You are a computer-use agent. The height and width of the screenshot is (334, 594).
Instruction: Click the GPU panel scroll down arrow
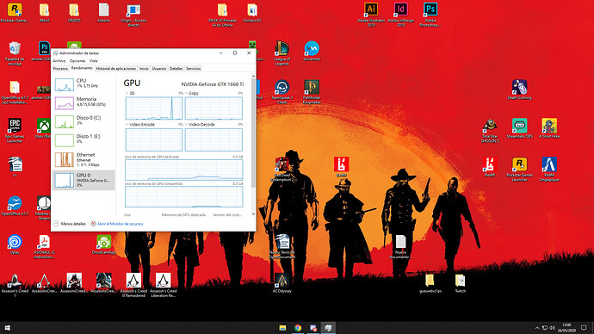253,214
